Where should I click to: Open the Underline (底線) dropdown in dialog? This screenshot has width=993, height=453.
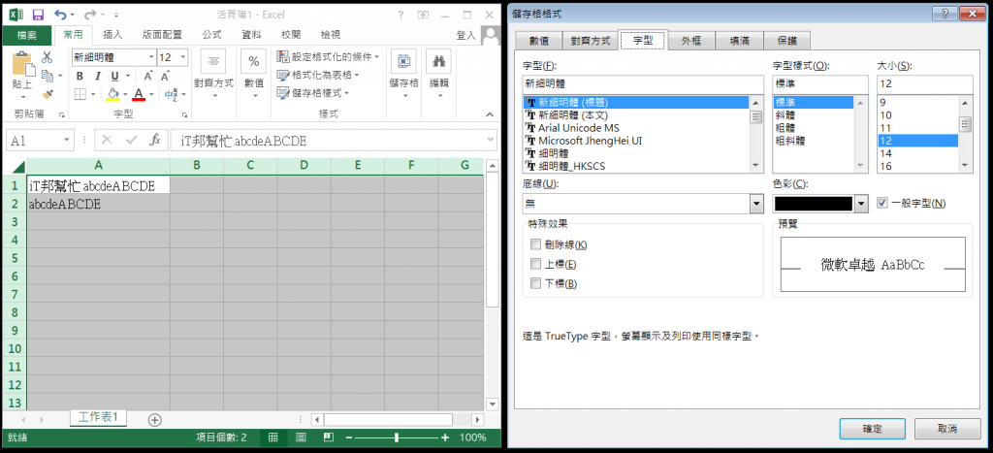[756, 204]
